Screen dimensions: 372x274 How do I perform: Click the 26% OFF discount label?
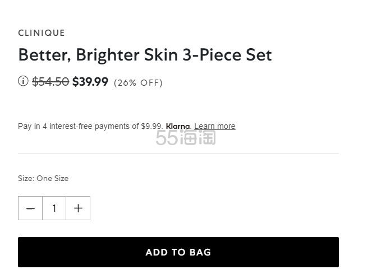138,83
